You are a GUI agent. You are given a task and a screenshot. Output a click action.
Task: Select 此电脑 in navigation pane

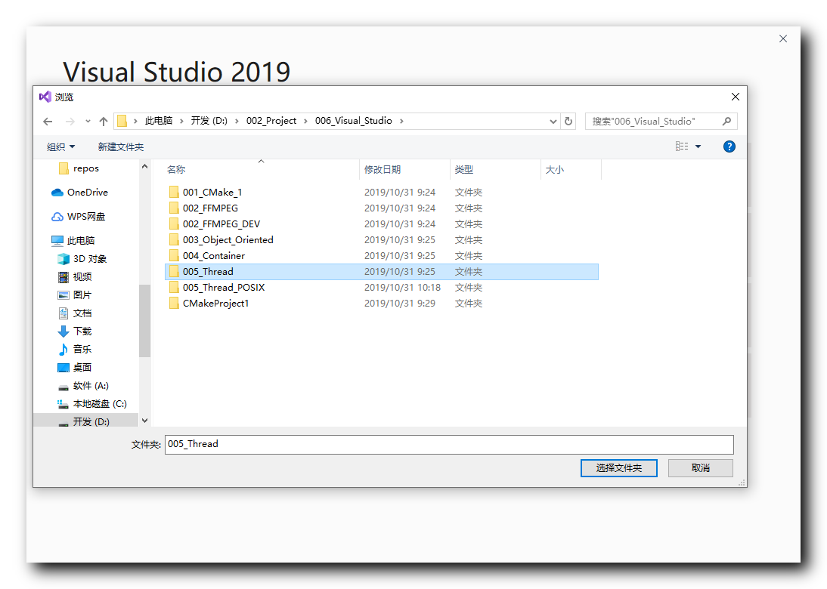click(x=73, y=241)
